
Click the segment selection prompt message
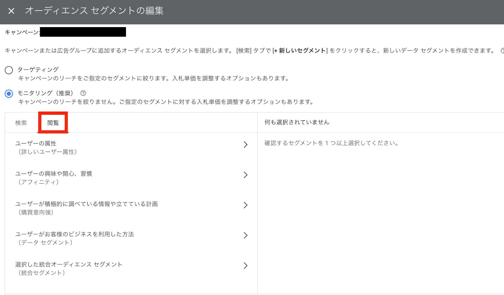click(330, 143)
